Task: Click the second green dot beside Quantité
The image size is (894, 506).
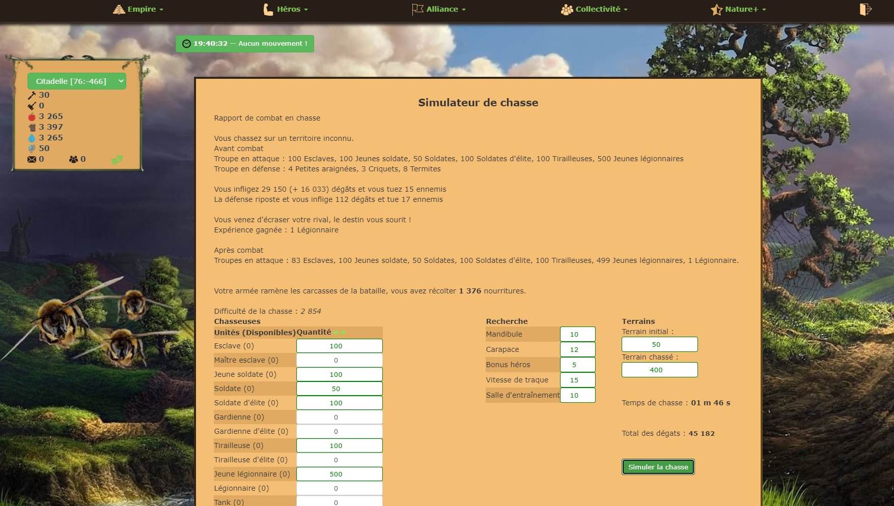Action: point(343,333)
